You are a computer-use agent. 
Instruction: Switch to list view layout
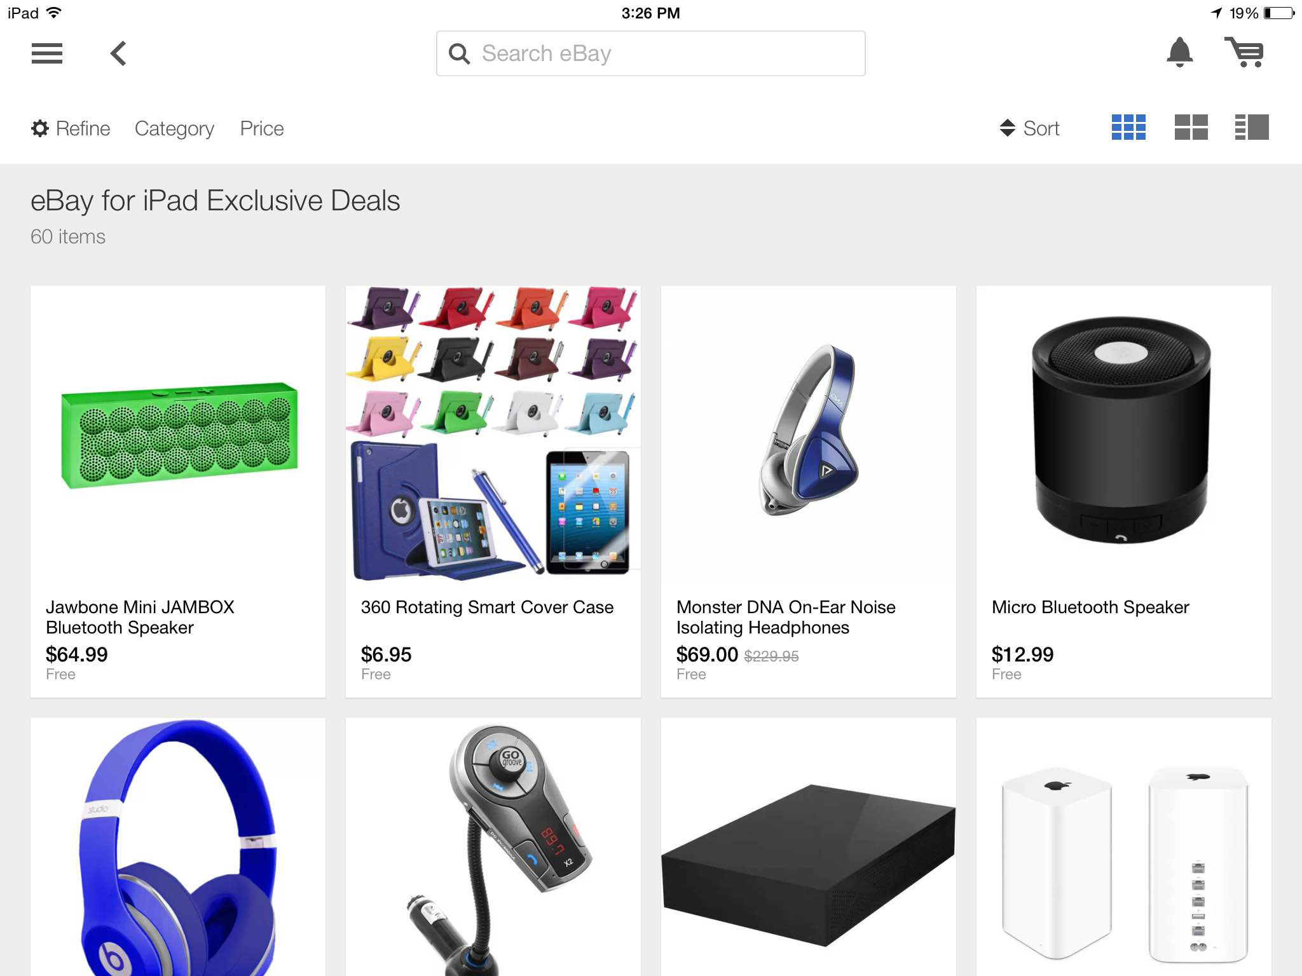point(1251,127)
